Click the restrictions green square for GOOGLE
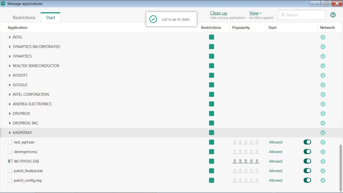 pos(211,85)
